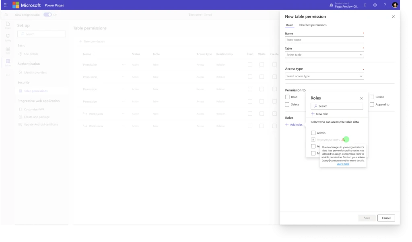Expand the Environment picker PagesPreview-08
The image size is (412, 242).
[345, 5]
